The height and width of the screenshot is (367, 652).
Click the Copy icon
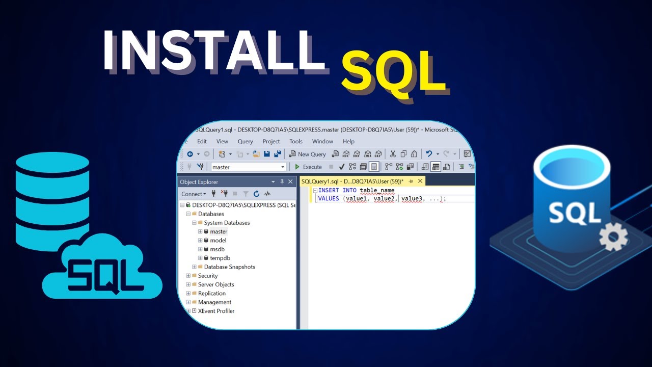[403, 154]
